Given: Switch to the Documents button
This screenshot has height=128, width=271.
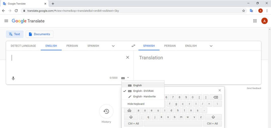Looking at the screenshot, I should point(39,34).
